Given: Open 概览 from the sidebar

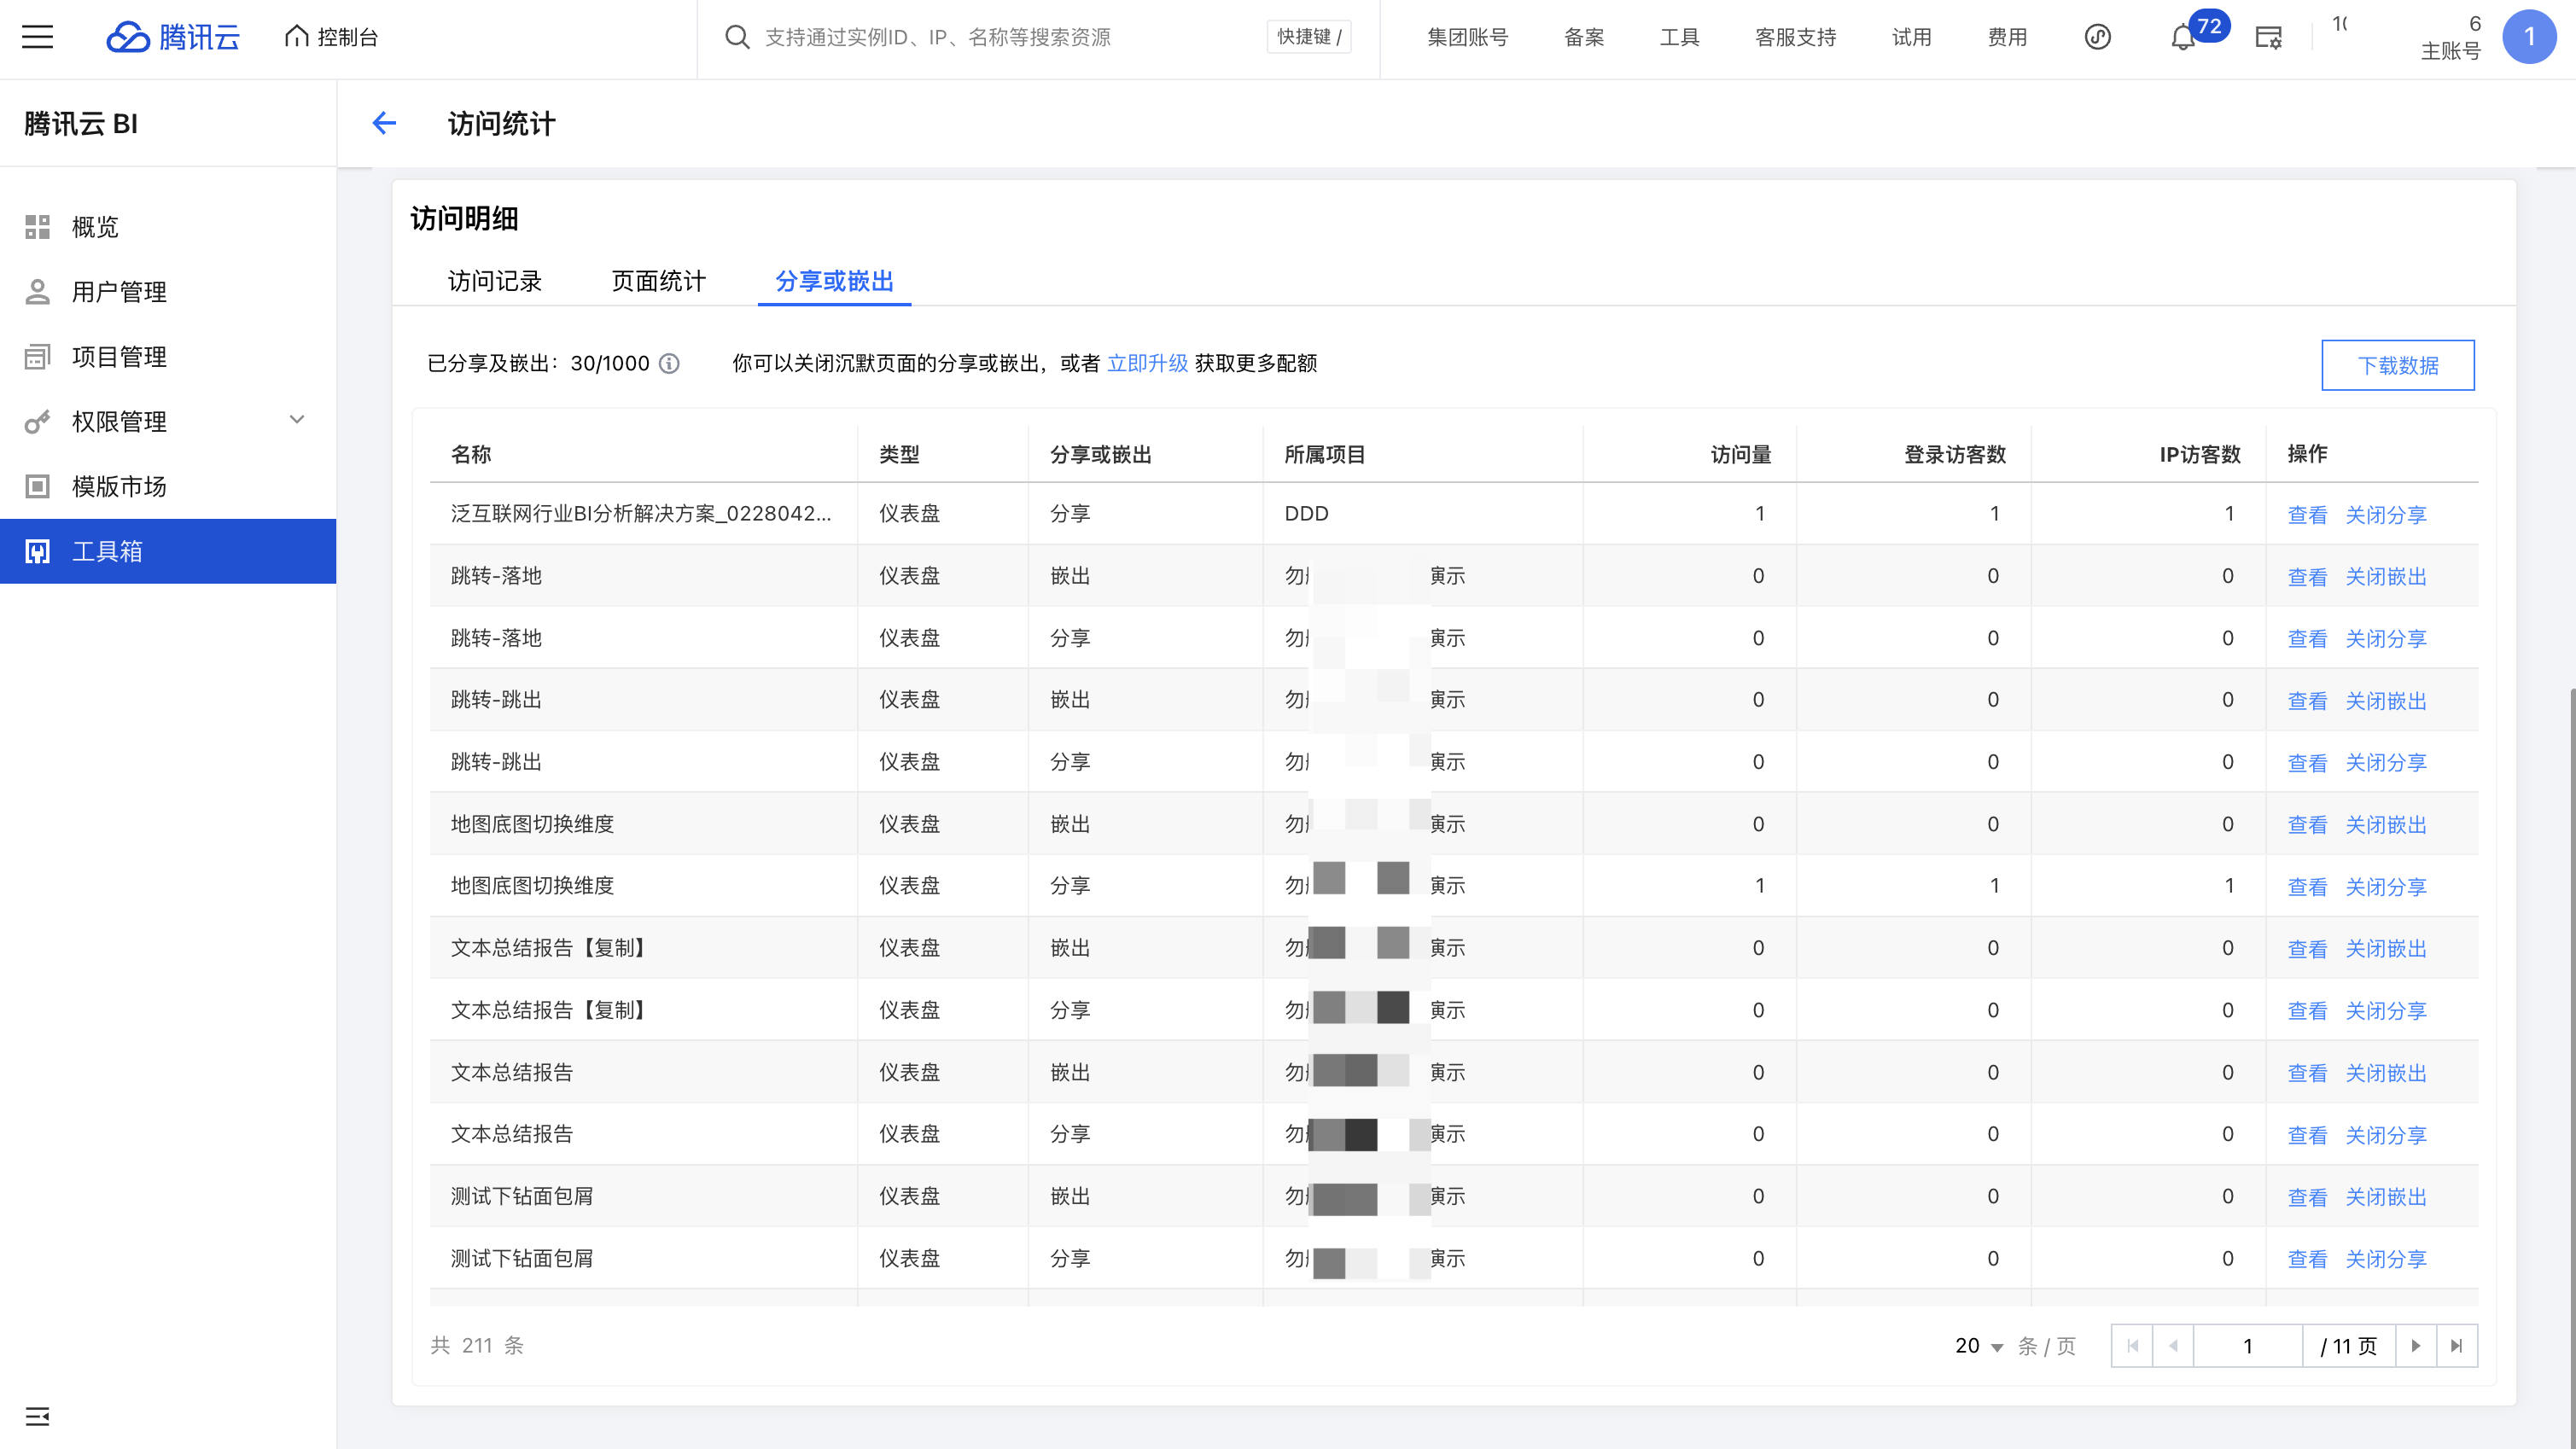Looking at the screenshot, I should 95,227.
